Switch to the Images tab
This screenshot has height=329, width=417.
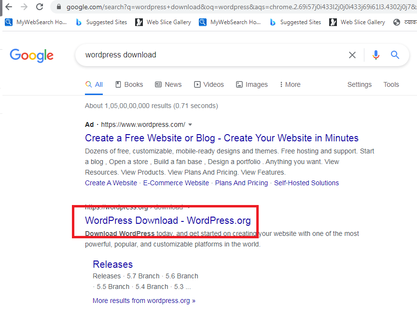[251, 84]
